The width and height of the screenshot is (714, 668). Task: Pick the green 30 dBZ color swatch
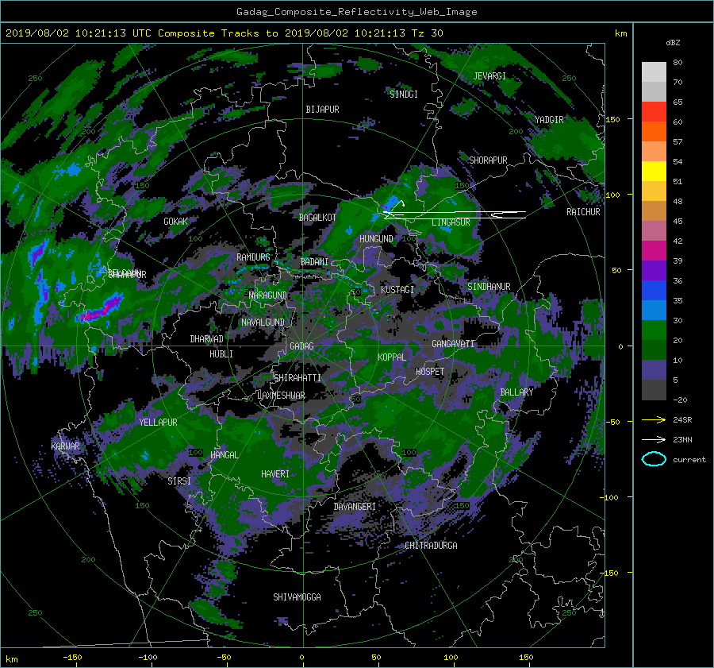[x=654, y=330]
